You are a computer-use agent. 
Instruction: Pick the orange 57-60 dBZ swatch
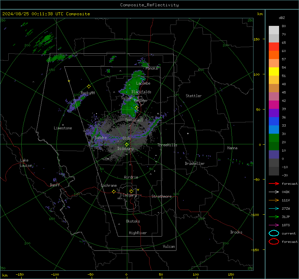pos(274,55)
